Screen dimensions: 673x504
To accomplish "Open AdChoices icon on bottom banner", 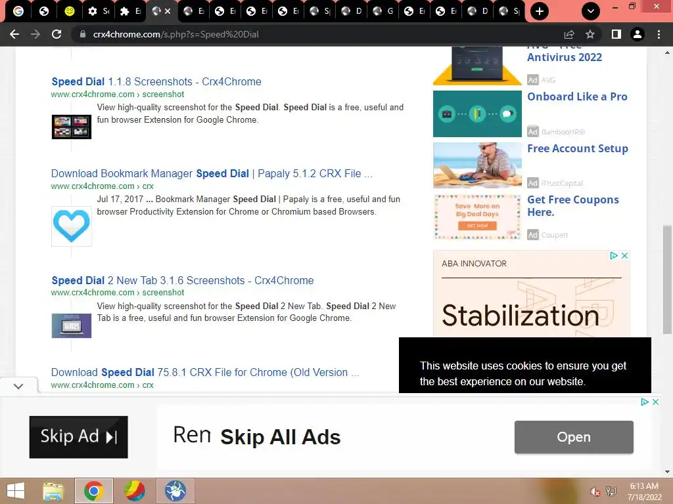I will (x=645, y=402).
